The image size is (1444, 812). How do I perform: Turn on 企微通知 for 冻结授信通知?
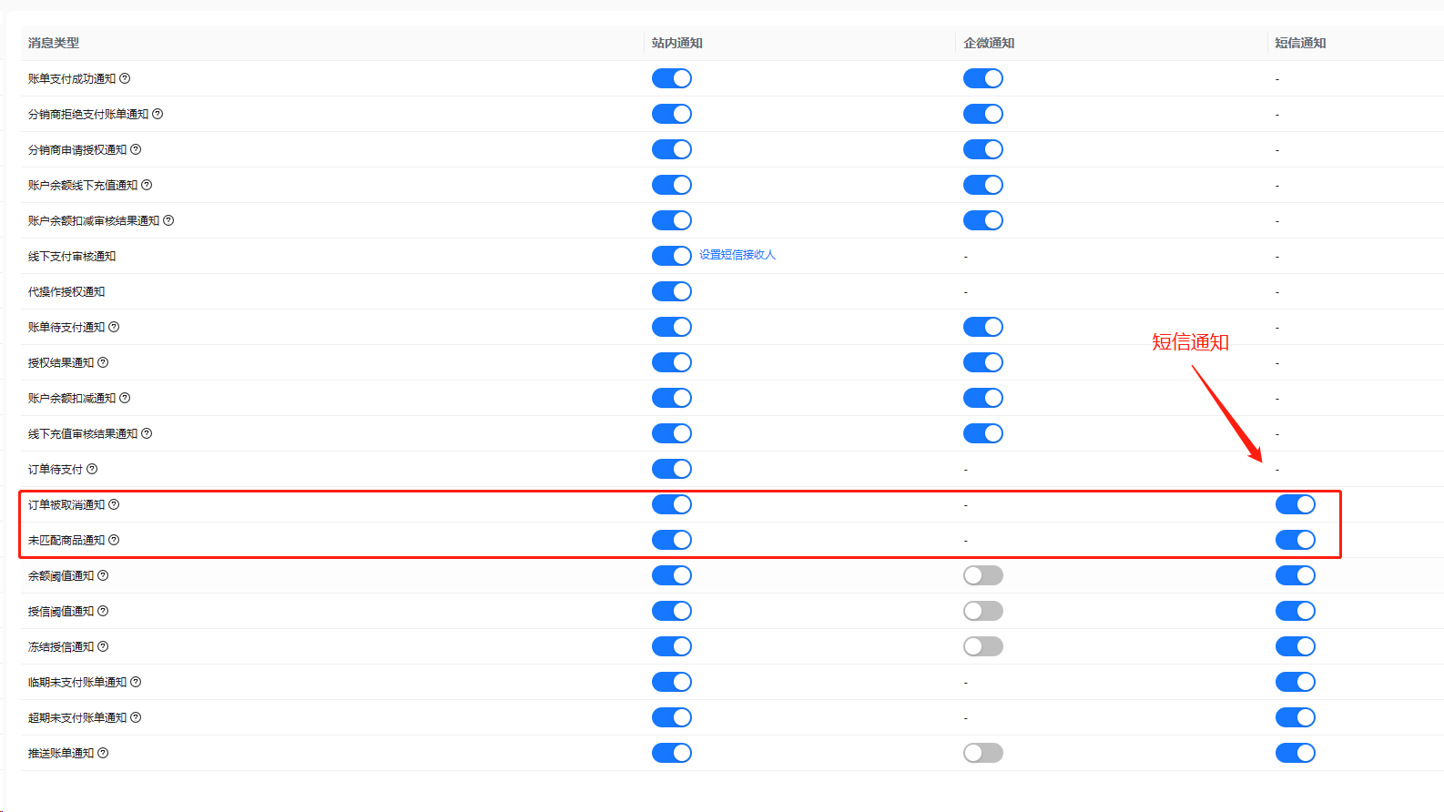(x=983, y=646)
